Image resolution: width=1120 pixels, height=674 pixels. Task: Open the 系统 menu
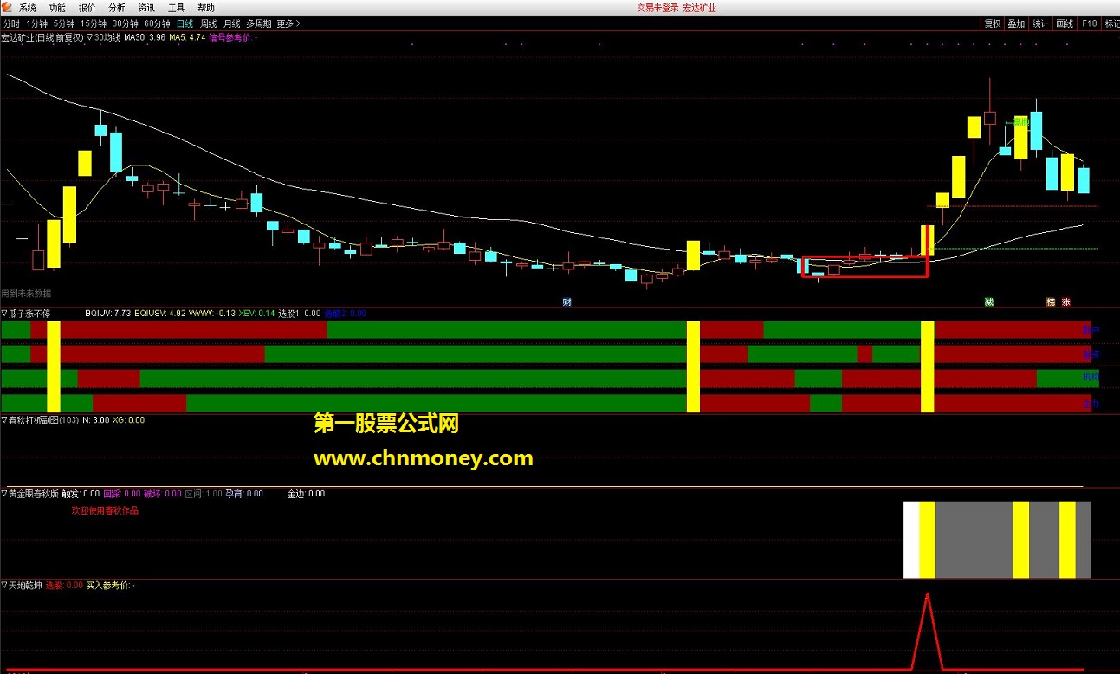[x=28, y=8]
